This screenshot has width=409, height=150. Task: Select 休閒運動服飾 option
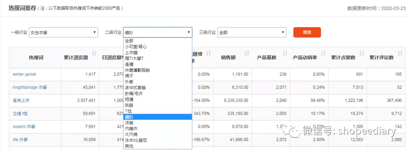click(158, 70)
